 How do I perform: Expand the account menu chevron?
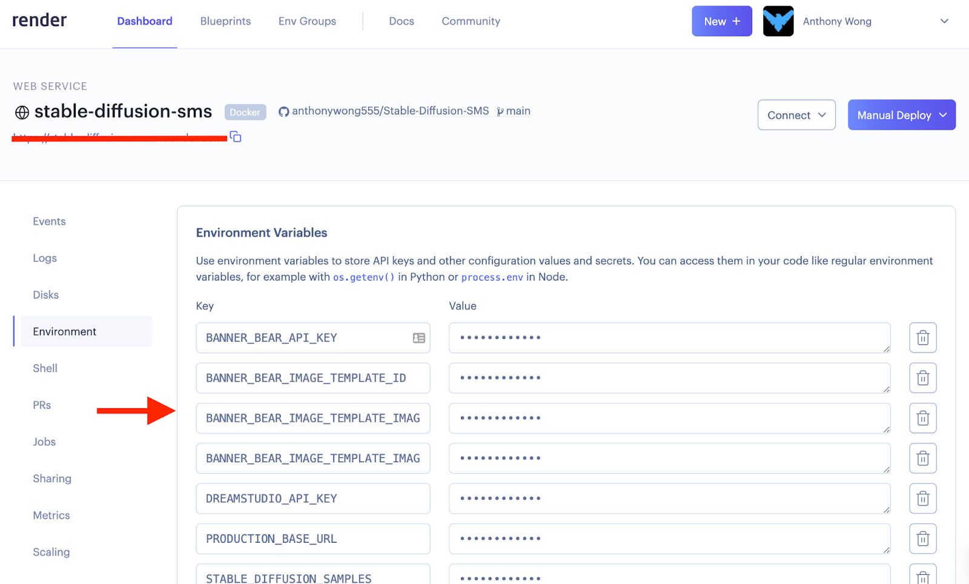(x=944, y=21)
